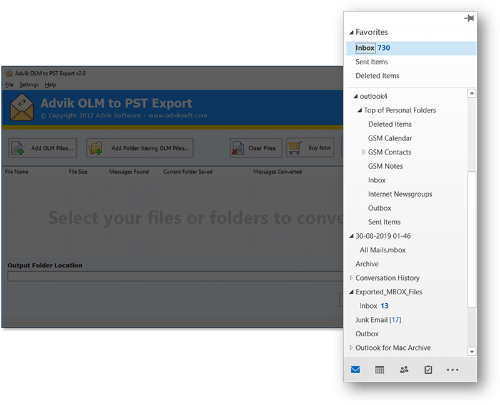
Task: Select Deleted Items under Personal Folders
Action: click(389, 124)
